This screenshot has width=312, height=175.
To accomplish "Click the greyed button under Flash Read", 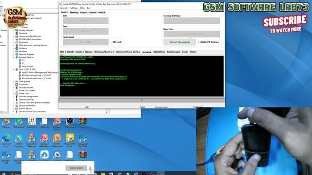I will 86,42.
